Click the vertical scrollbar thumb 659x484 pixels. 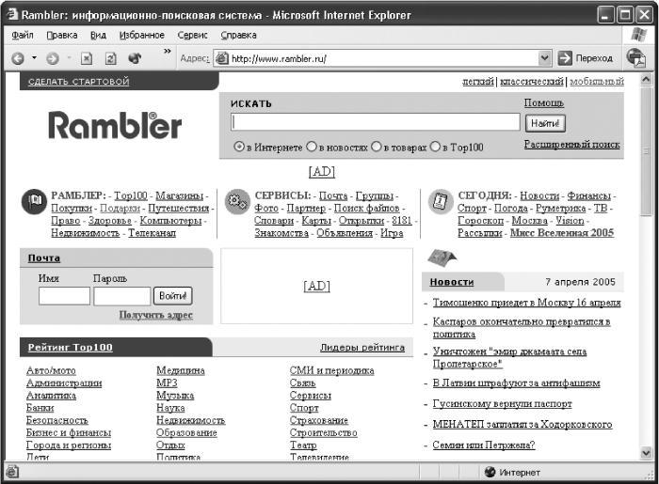coord(646,151)
